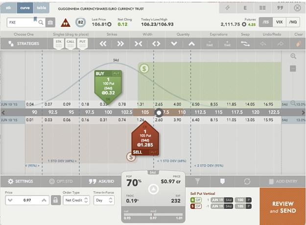Image resolution: width=306 pixels, height=225 pixels.
Task: Click the 112.5 strike on strike bar
Action: (x=200, y=112)
